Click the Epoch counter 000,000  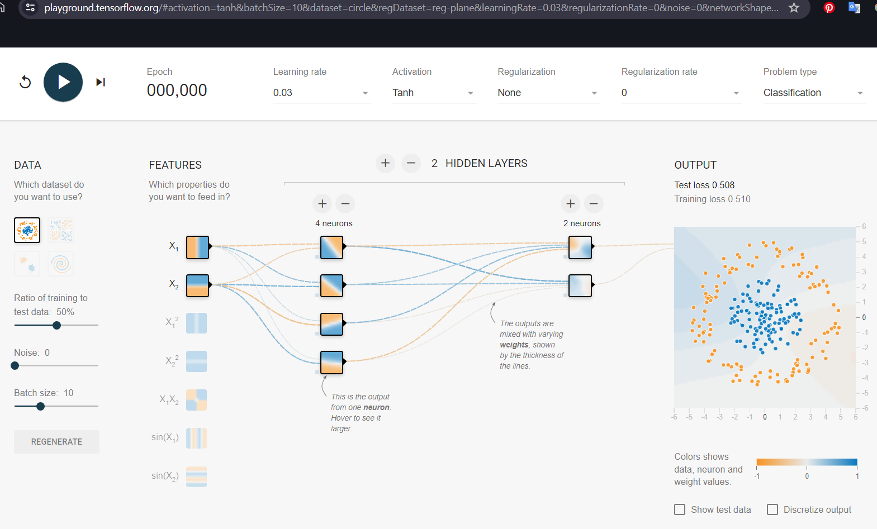[177, 90]
